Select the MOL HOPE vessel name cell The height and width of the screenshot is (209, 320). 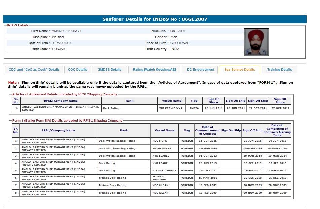[159, 141]
